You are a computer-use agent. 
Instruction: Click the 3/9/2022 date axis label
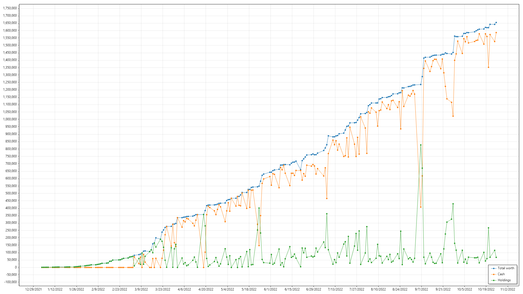(141, 289)
